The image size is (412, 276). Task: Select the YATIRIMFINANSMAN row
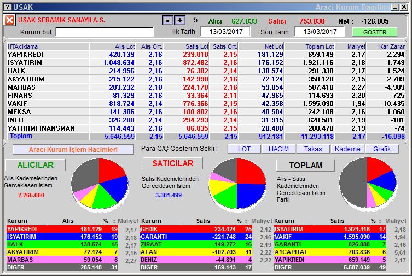click(x=206, y=128)
